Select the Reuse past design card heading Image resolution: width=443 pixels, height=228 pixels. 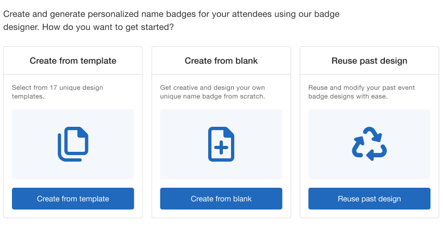pos(369,60)
